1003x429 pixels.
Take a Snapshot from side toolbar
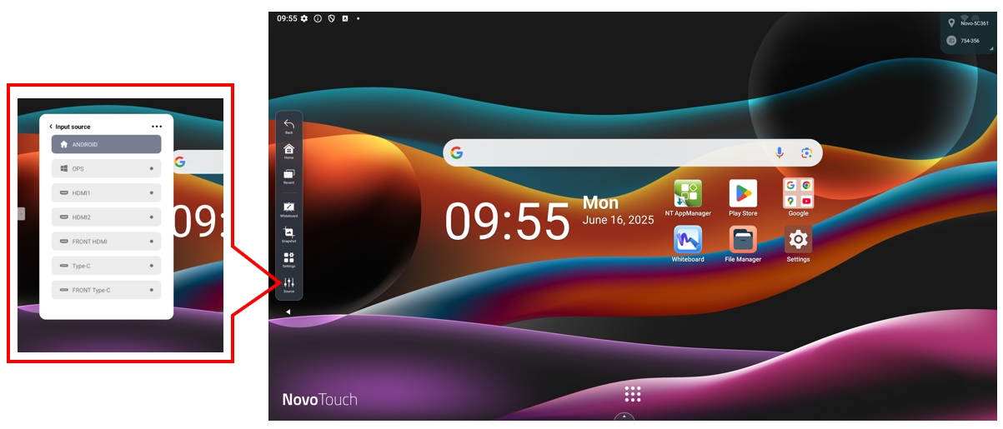coord(288,234)
